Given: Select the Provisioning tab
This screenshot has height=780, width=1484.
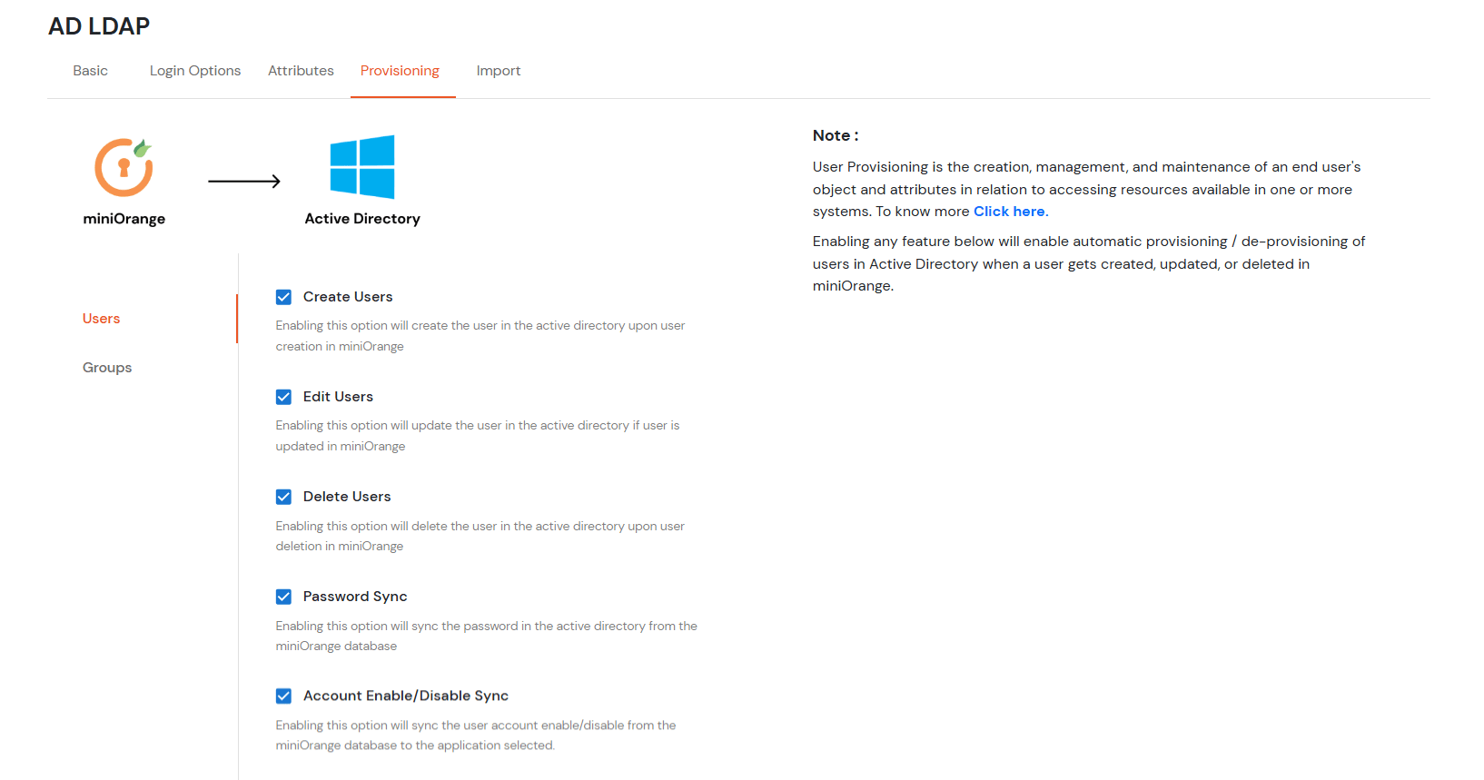Looking at the screenshot, I should [400, 71].
